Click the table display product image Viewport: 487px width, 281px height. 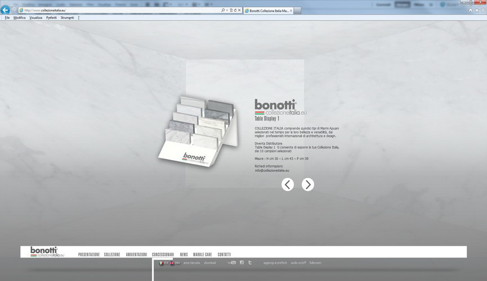(199, 131)
